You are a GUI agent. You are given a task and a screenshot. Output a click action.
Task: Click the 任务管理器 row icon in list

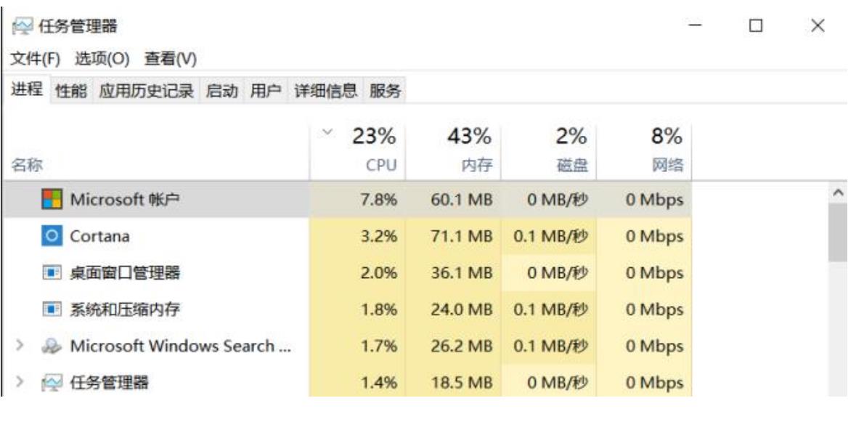point(52,383)
